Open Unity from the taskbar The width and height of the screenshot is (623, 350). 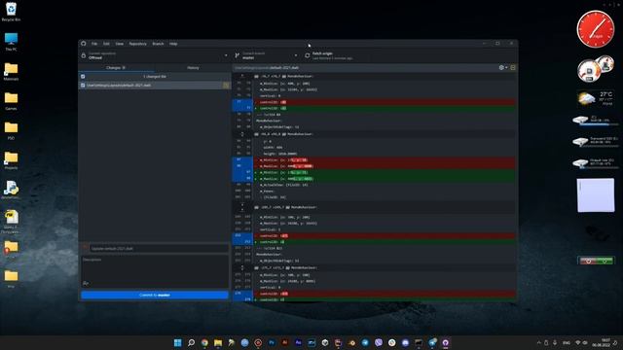click(325, 342)
